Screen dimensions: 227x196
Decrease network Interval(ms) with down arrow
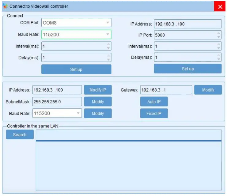[219, 48]
